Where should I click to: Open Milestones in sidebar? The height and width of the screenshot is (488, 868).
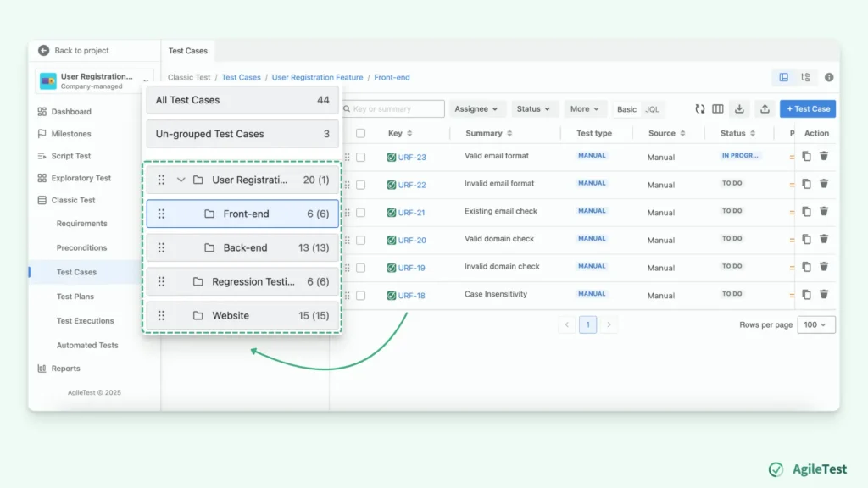click(x=71, y=134)
